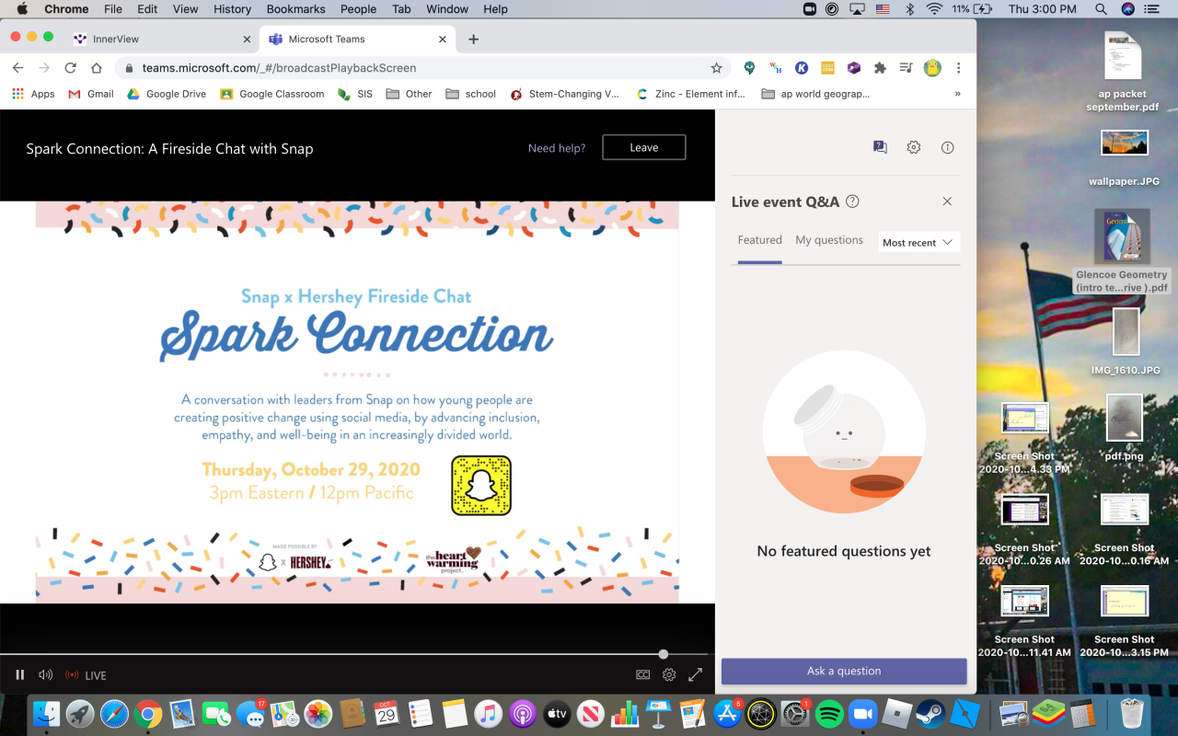Open the 2048 puzzle extension
This screenshot has width=1178, height=736.
(x=827, y=68)
